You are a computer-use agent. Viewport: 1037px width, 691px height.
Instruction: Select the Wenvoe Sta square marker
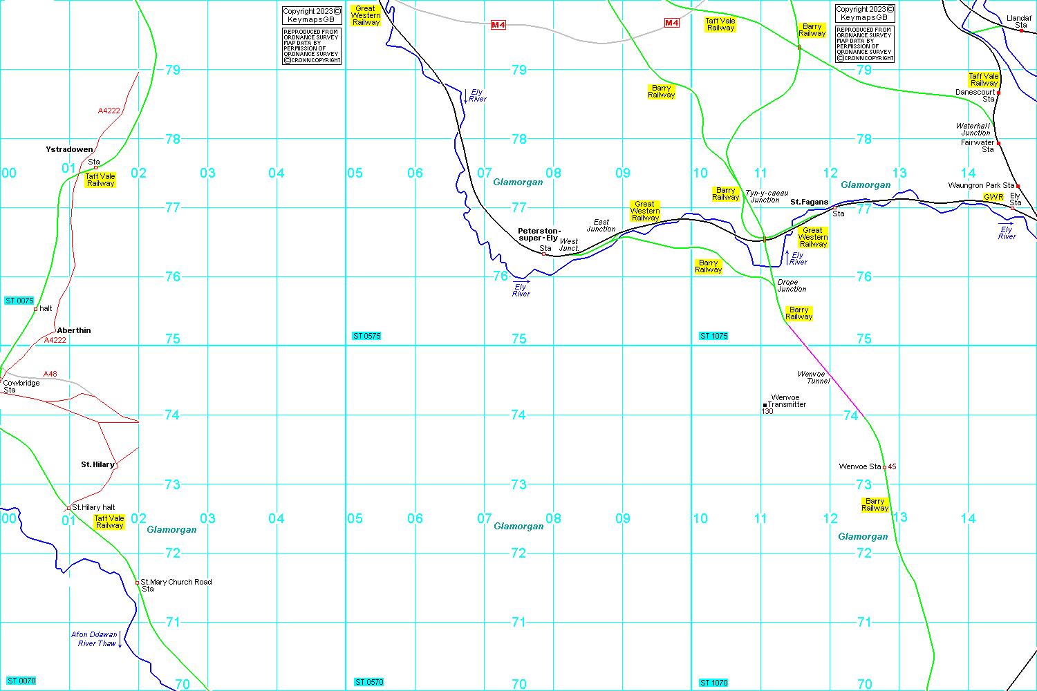point(884,468)
